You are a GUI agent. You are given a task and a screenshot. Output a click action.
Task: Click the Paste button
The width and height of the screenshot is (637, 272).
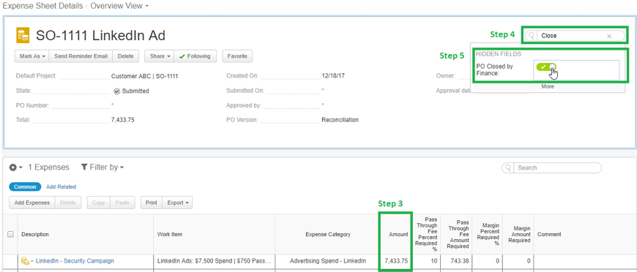point(122,203)
